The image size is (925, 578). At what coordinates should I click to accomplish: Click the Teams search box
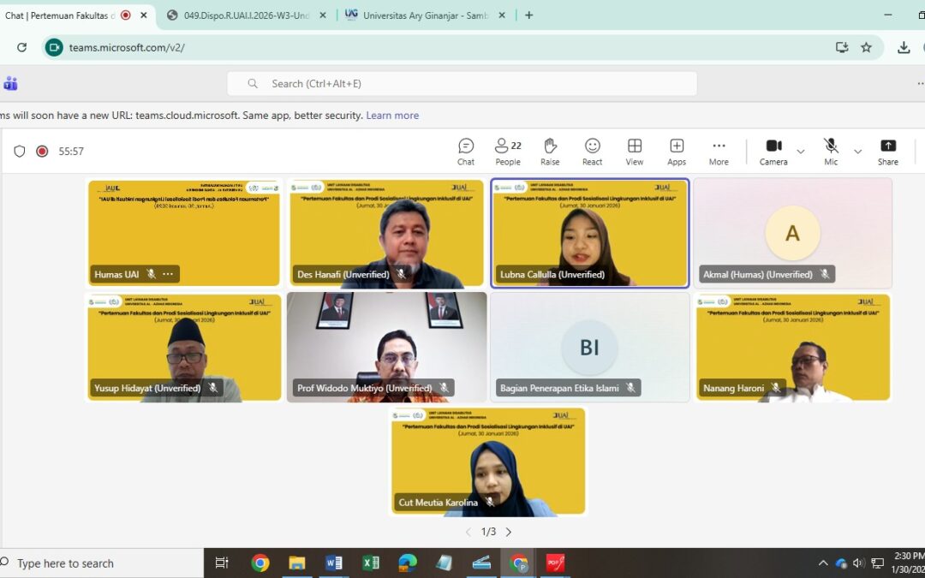[x=462, y=84]
